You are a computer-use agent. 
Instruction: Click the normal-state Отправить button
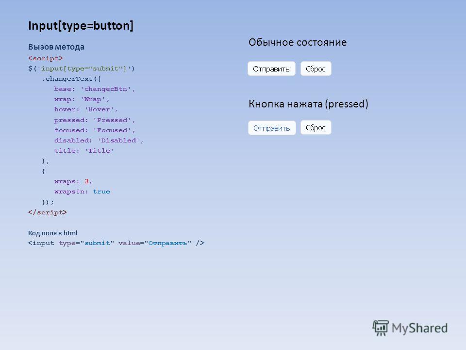pyautogui.click(x=271, y=69)
